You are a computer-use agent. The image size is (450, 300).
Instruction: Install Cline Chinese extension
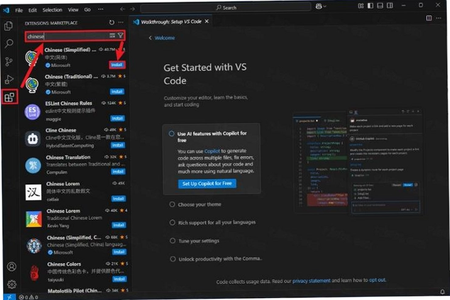118,145
